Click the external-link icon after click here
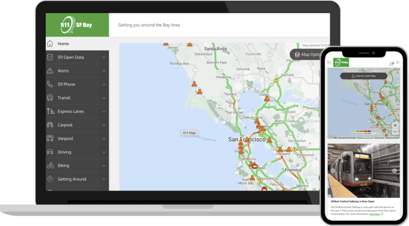The image size is (409, 226). click(382, 214)
